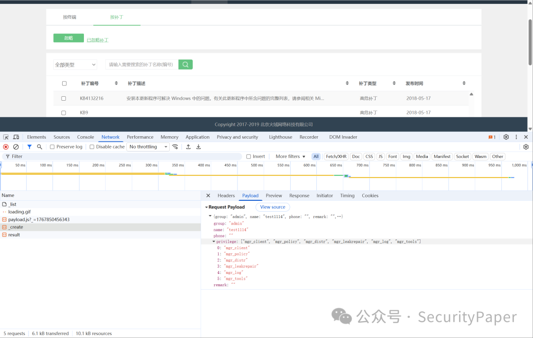Tick the KB4132216 row checkbox
Image resolution: width=533 pixels, height=338 pixels.
(64, 99)
